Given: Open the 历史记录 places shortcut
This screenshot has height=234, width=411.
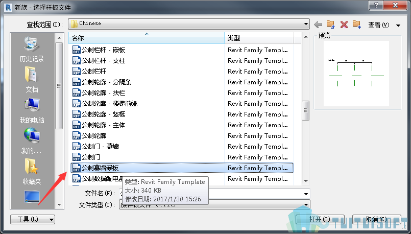Looking at the screenshot, I should (32, 49).
